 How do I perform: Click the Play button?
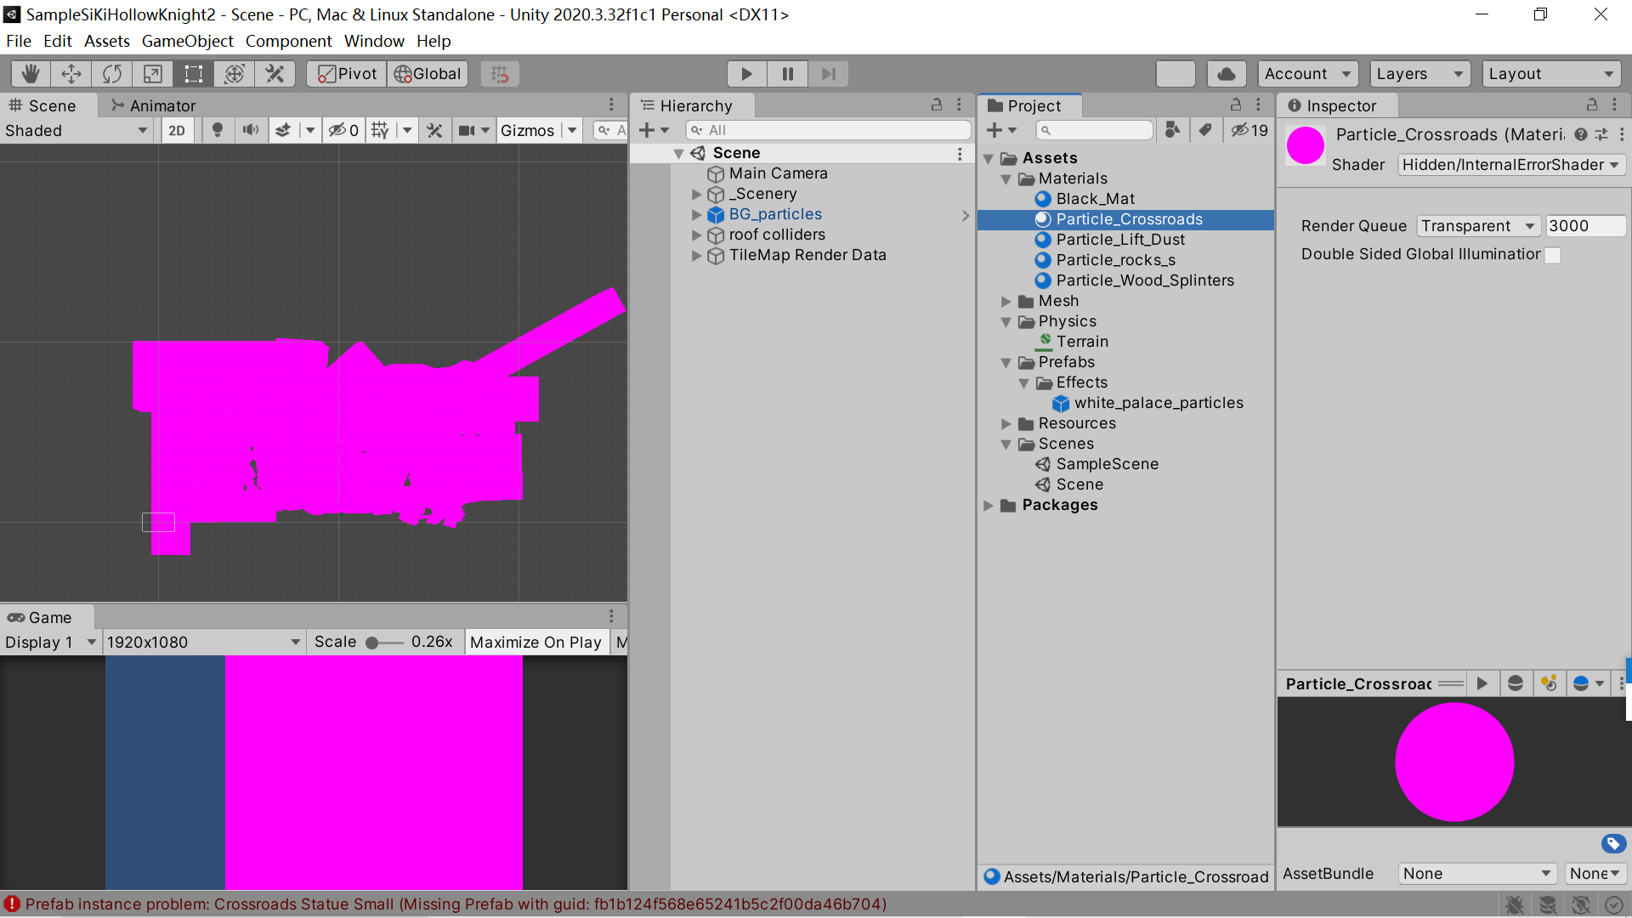(x=746, y=74)
